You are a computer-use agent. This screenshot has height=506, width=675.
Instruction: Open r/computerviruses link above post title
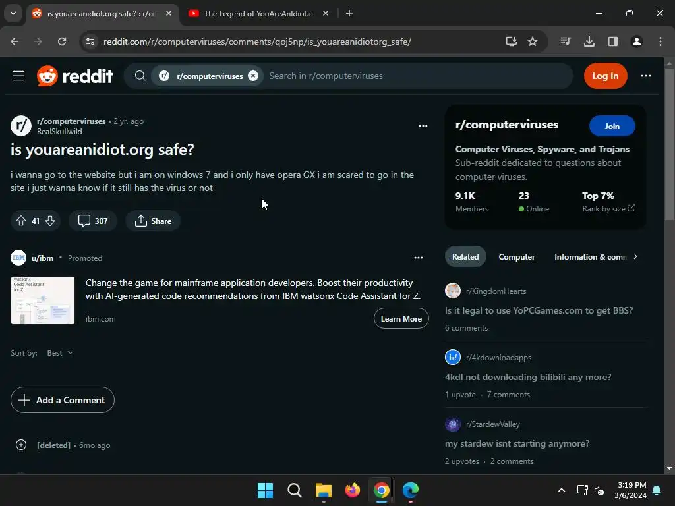point(71,121)
